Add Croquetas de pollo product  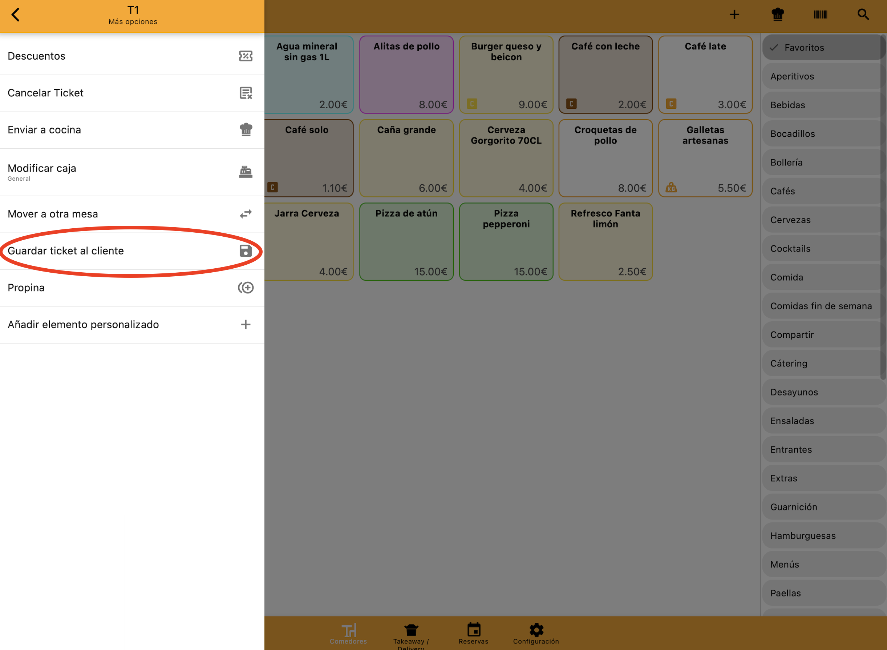(605, 158)
